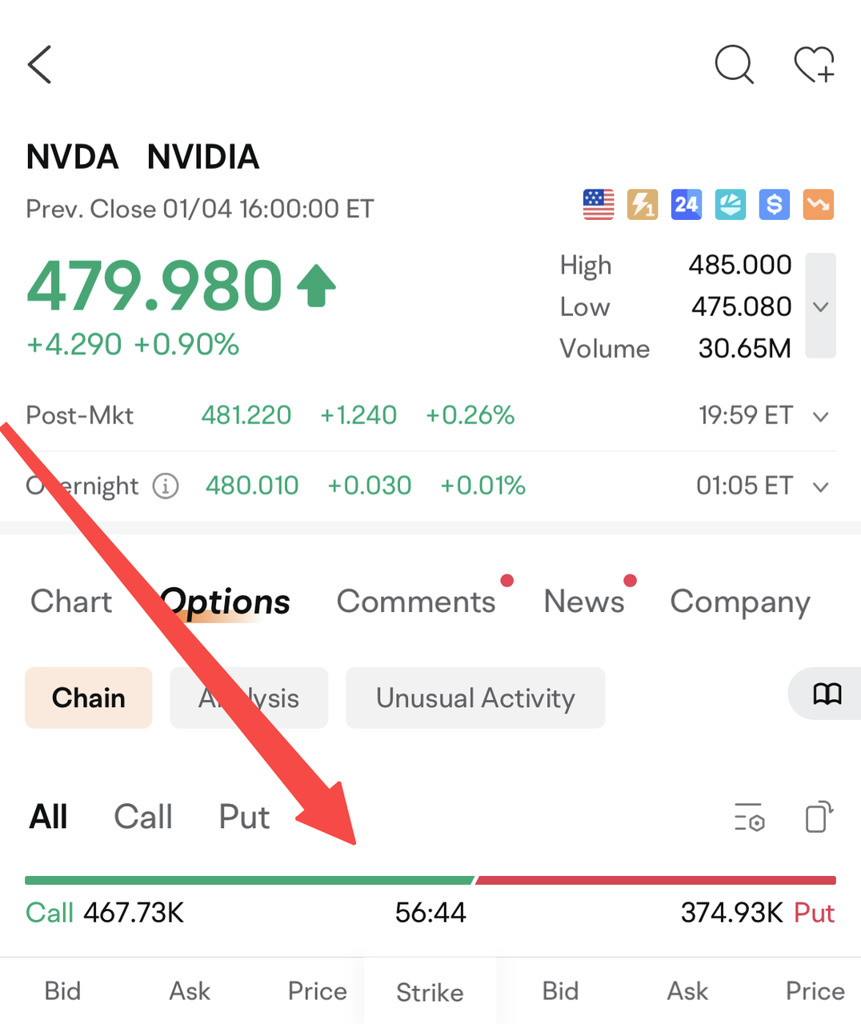Rotate screen using the rotate icon
This screenshot has width=861, height=1024.
pyautogui.click(x=819, y=818)
